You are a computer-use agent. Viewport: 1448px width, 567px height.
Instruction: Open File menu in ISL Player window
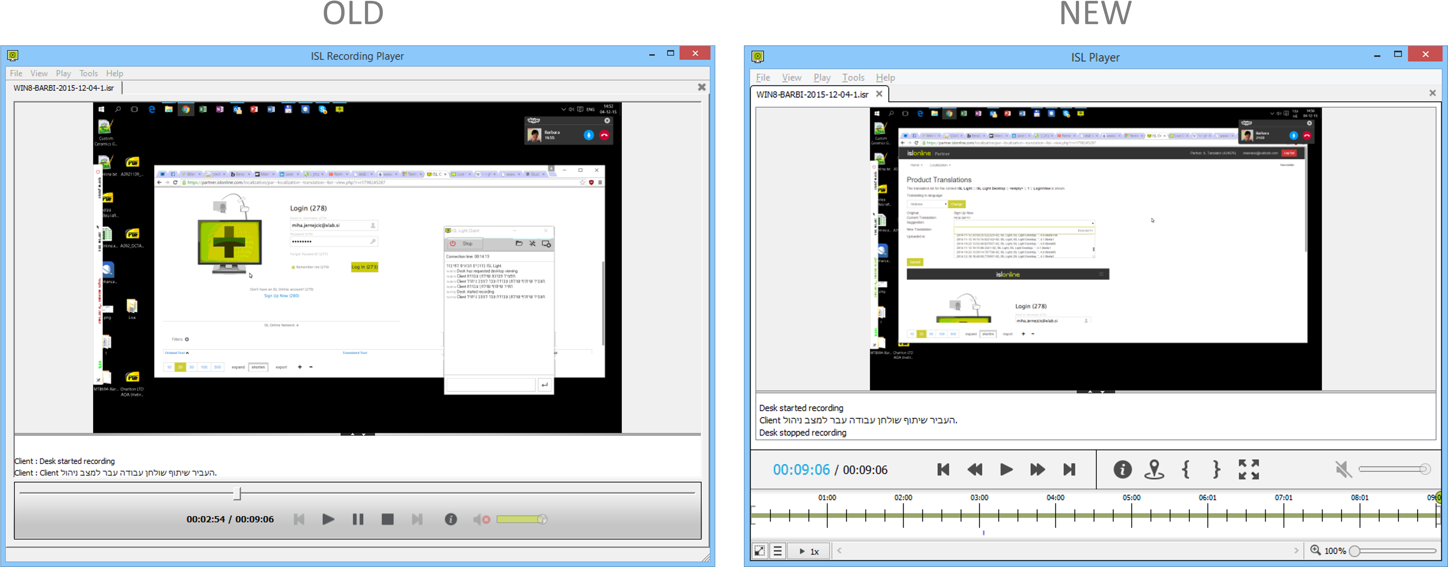763,77
